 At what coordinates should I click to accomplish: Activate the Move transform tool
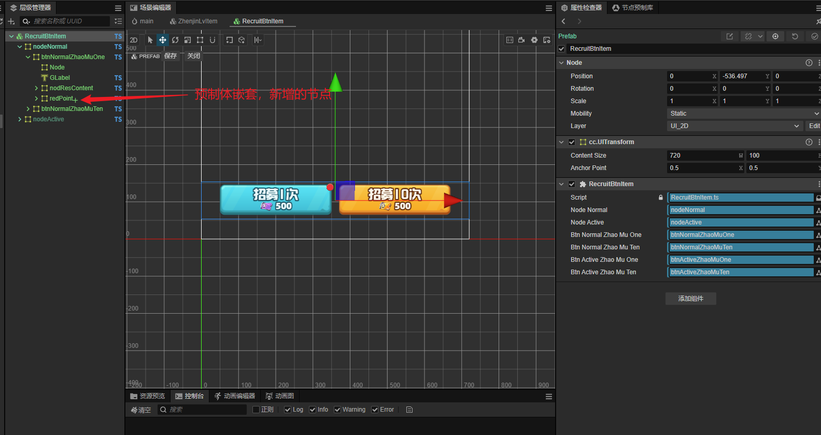click(x=163, y=40)
